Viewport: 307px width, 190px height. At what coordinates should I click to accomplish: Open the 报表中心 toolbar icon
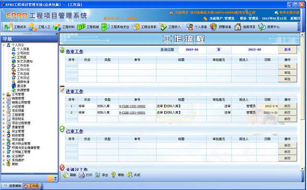coord(262,27)
